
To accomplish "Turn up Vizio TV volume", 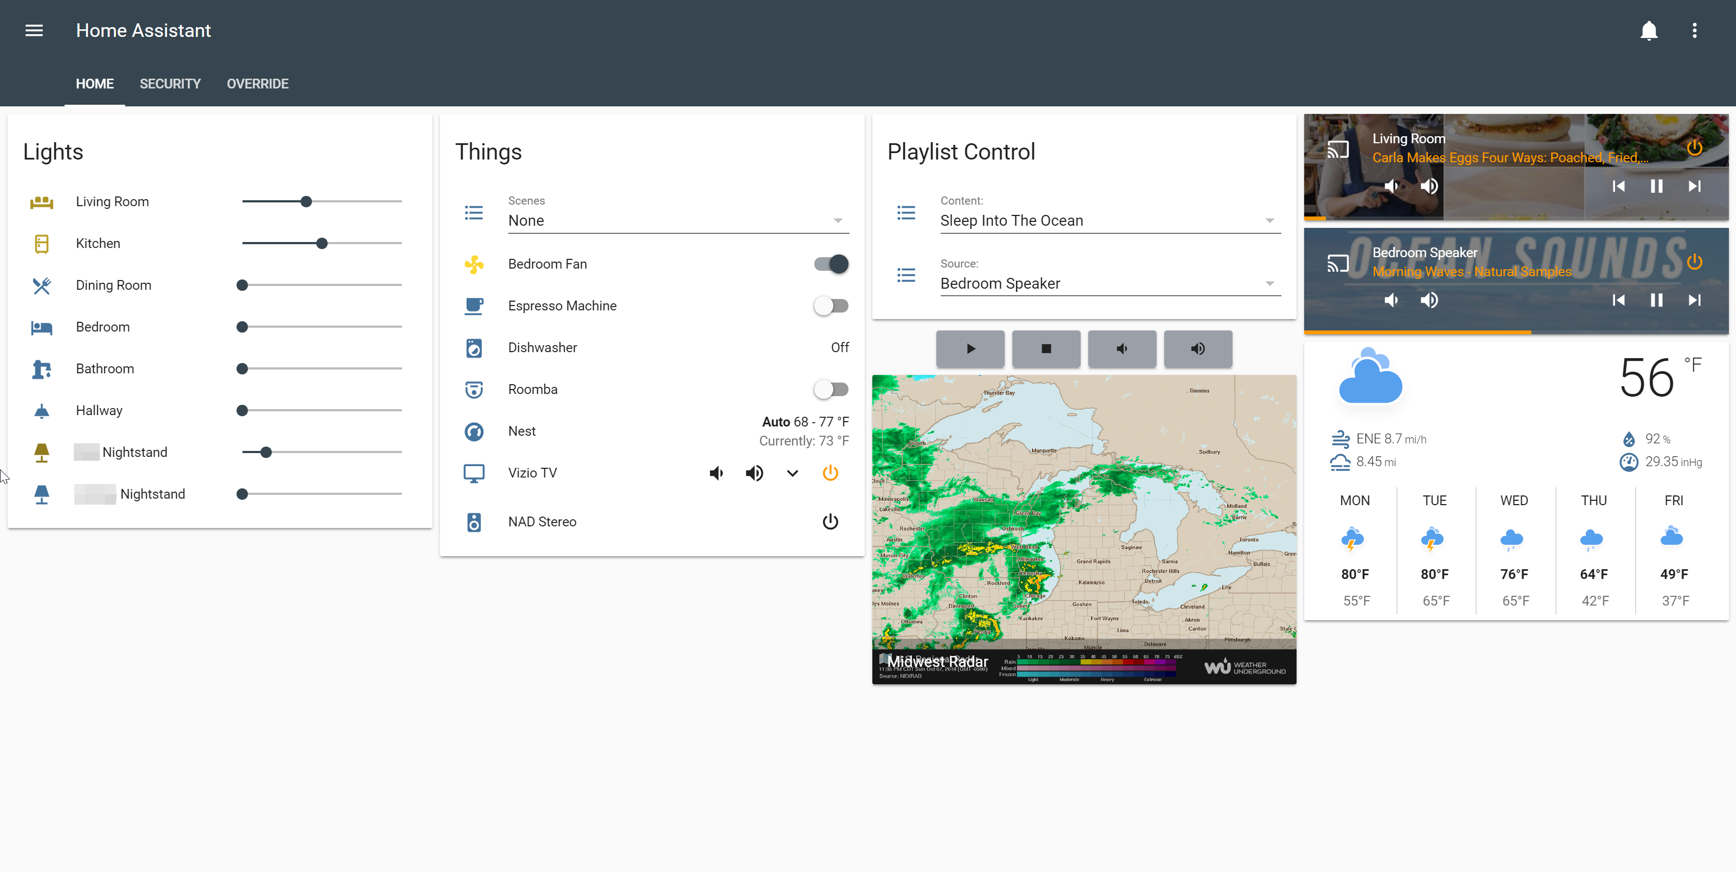I will pyautogui.click(x=754, y=473).
